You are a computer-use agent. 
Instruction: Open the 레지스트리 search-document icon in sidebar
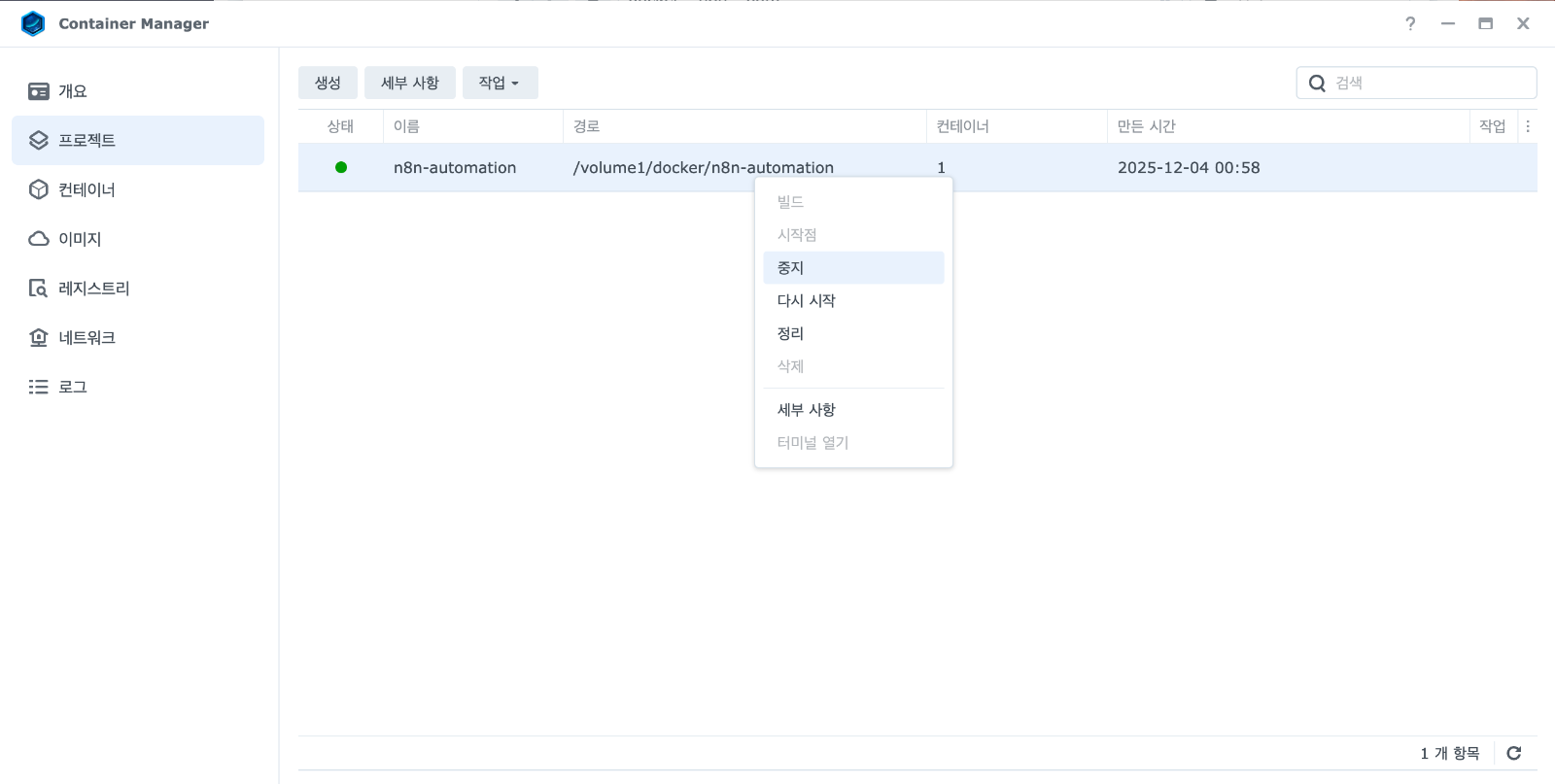[x=39, y=289]
